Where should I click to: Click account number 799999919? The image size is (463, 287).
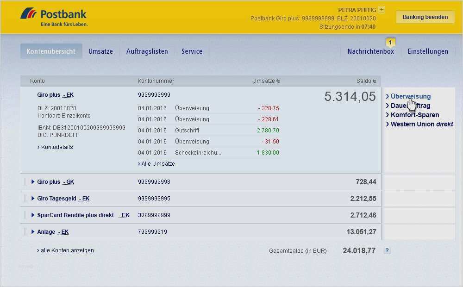(152, 232)
